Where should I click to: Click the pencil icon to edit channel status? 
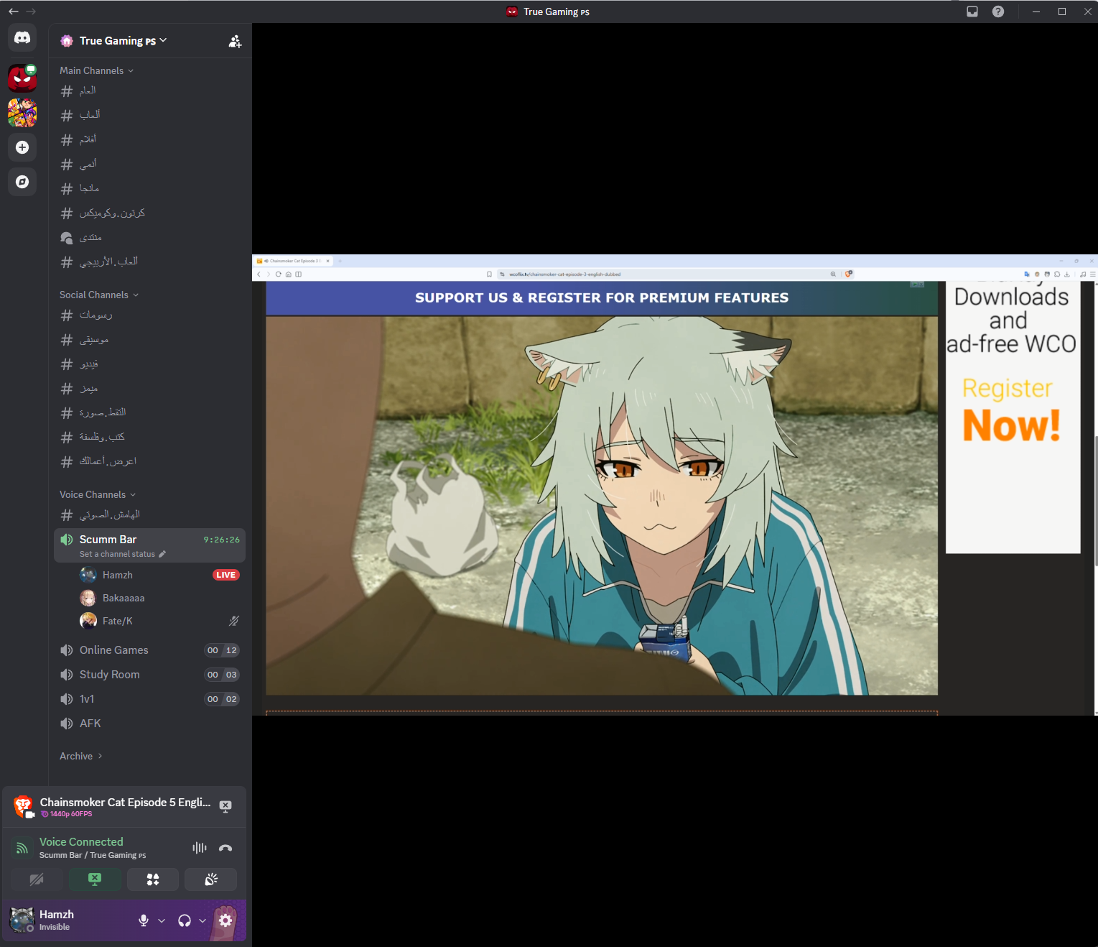162,554
